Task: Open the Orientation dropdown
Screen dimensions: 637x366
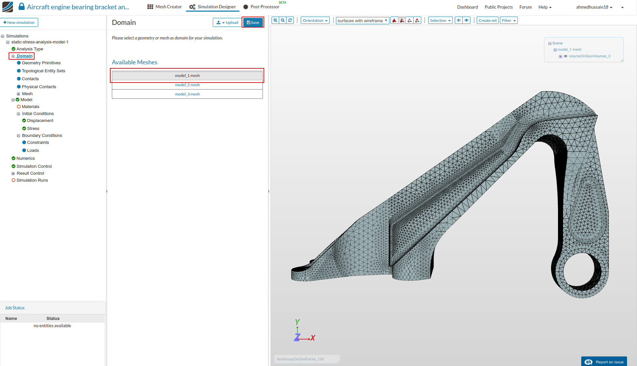Action: point(315,21)
